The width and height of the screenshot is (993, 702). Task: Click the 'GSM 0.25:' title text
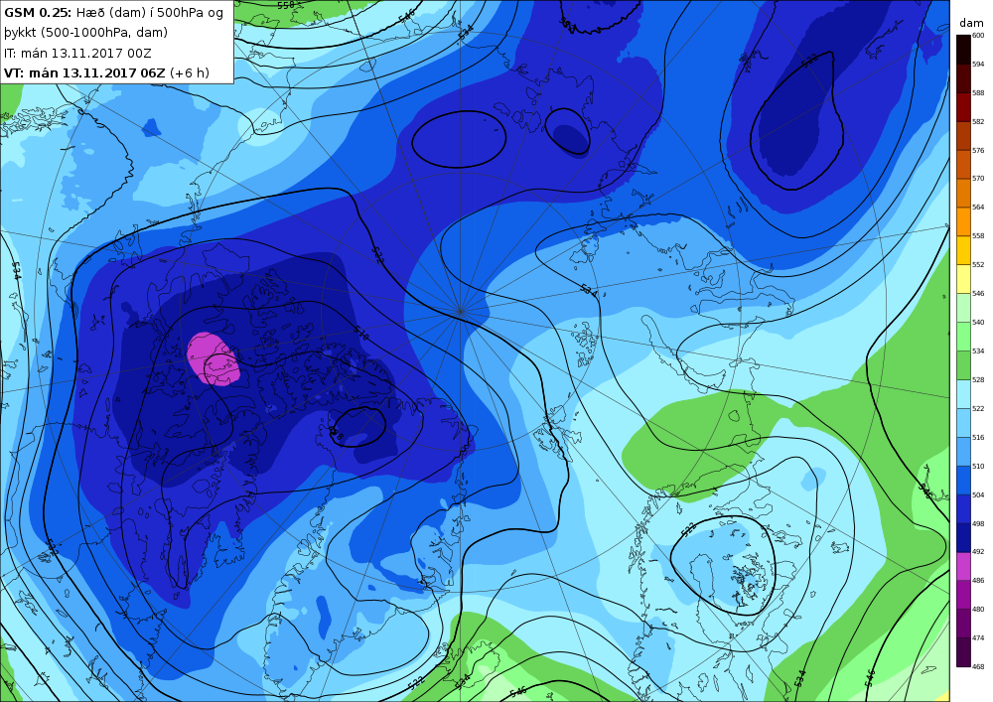tap(38, 13)
